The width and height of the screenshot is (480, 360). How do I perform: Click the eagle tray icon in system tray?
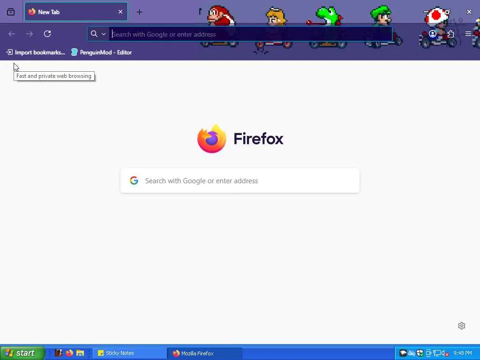(x=403, y=353)
